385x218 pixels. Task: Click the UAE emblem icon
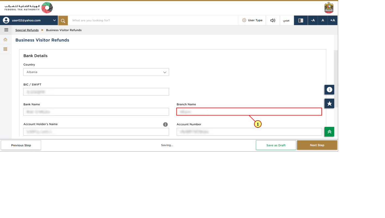click(x=329, y=8)
